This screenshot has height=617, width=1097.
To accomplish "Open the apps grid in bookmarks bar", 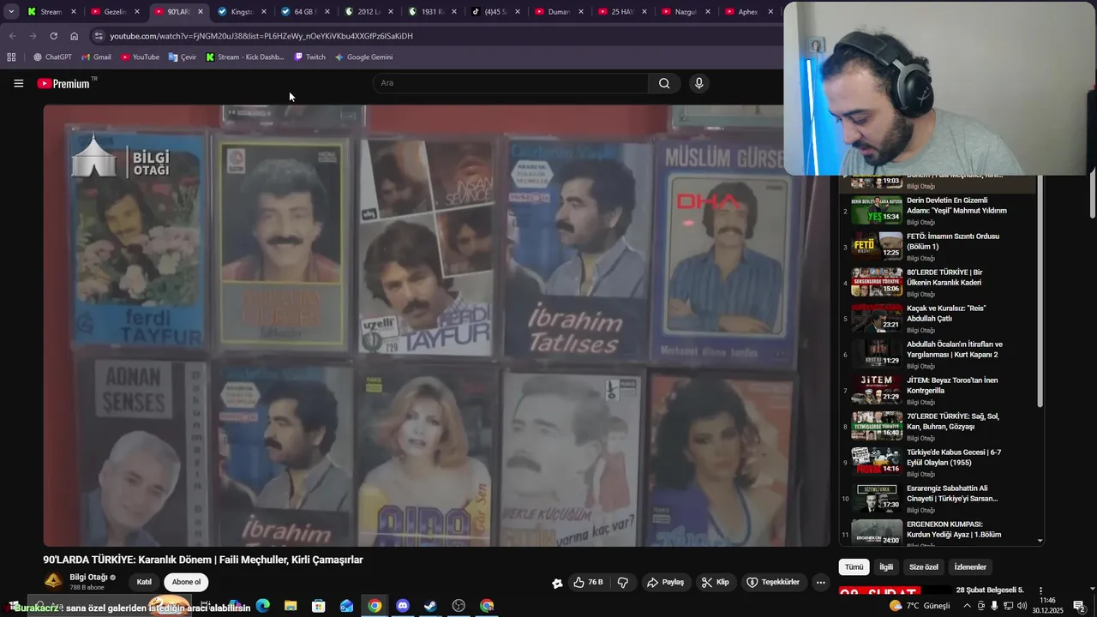I will click(11, 57).
